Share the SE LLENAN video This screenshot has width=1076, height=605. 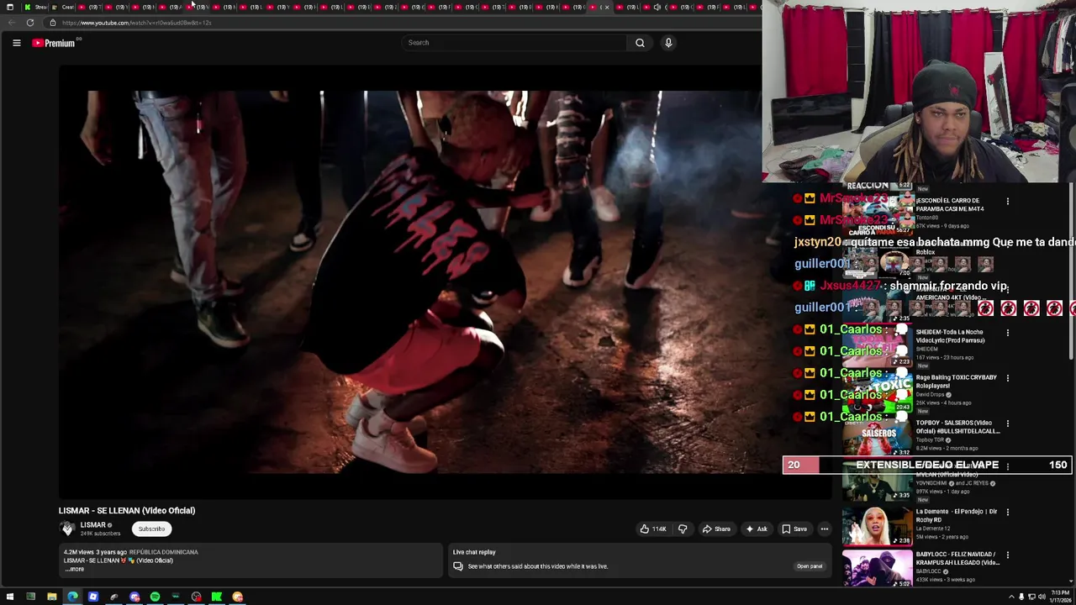[x=716, y=529]
